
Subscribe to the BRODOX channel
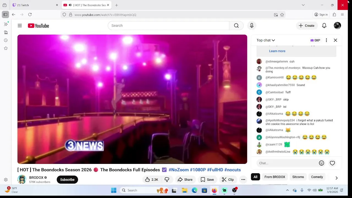click(x=67, y=180)
